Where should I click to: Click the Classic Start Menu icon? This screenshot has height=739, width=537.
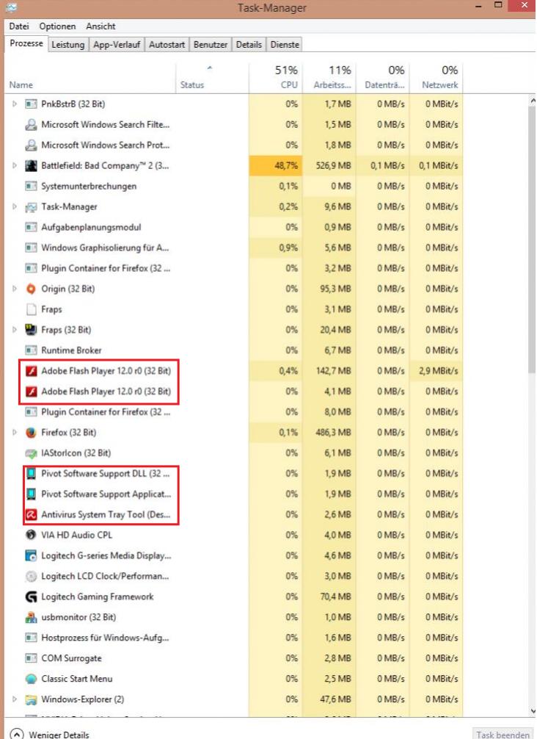tap(31, 679)
